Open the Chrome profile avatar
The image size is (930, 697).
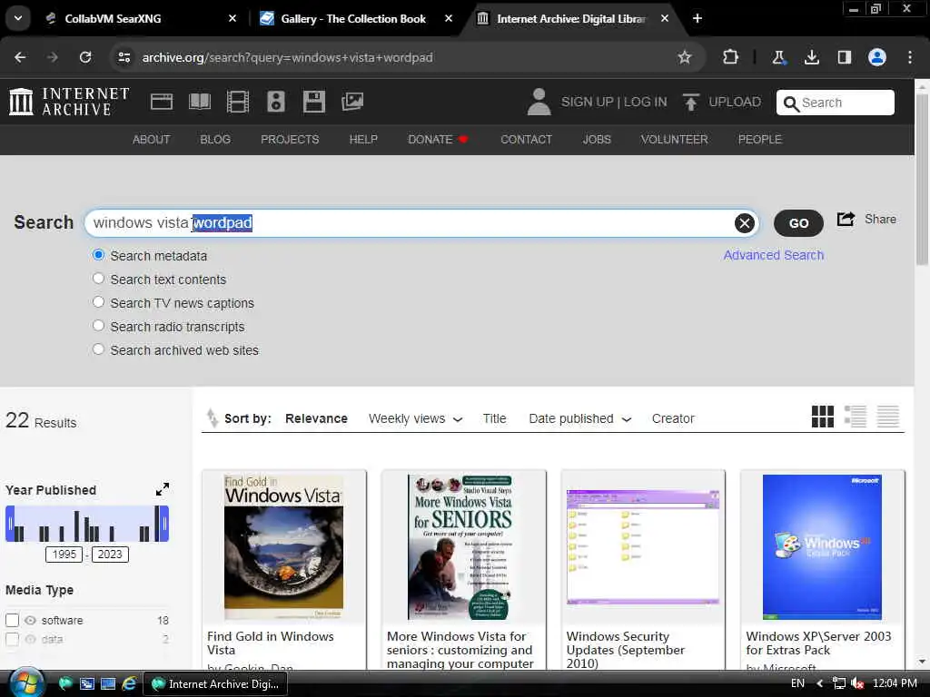coord(877,57)
